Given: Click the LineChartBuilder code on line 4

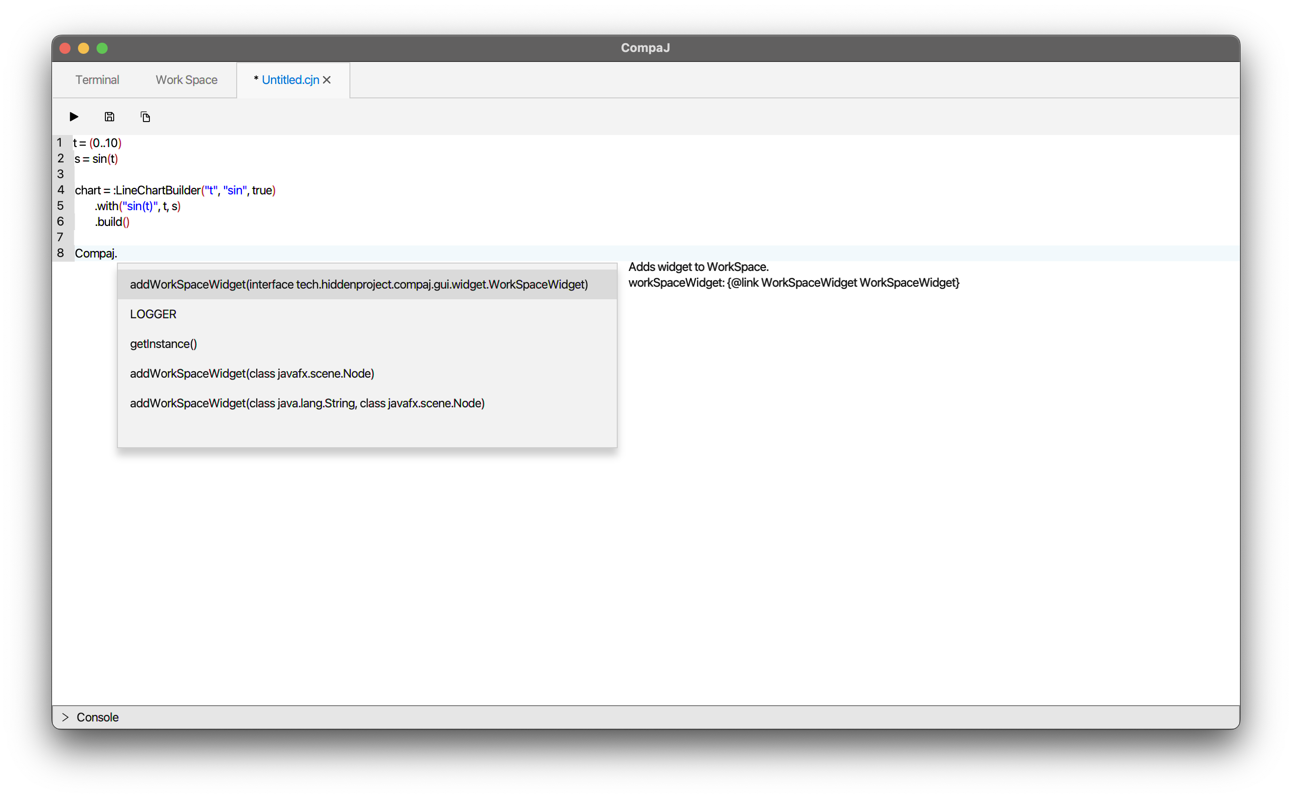Looking at the screenshot, I should point(158,190).
